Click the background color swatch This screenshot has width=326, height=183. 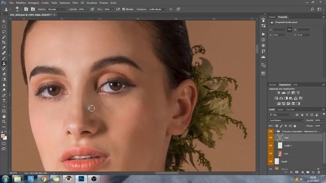tap(5, 138)
